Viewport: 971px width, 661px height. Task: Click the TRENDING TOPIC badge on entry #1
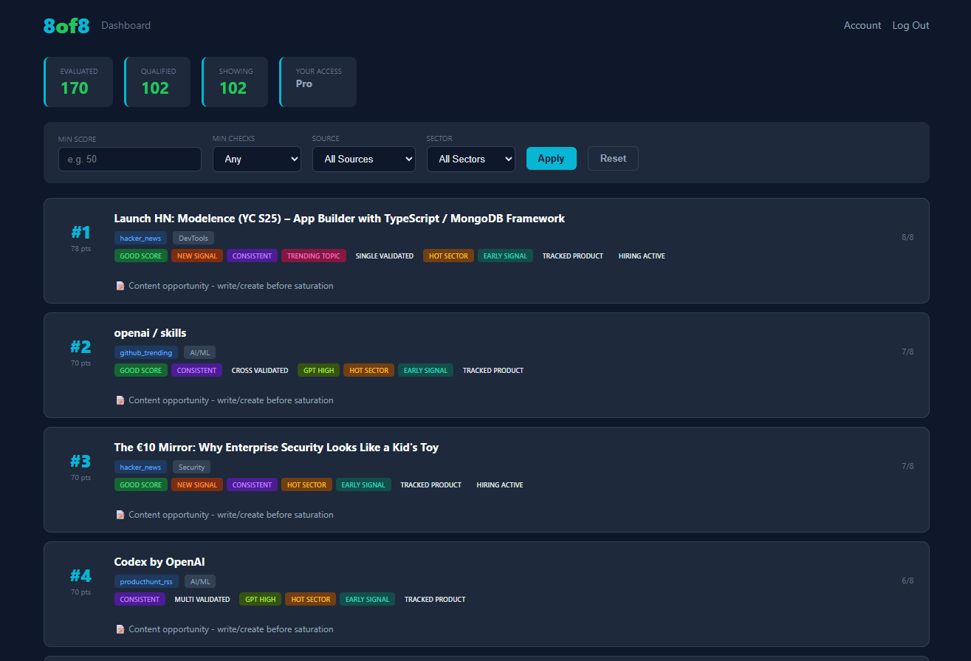(313, 256)
